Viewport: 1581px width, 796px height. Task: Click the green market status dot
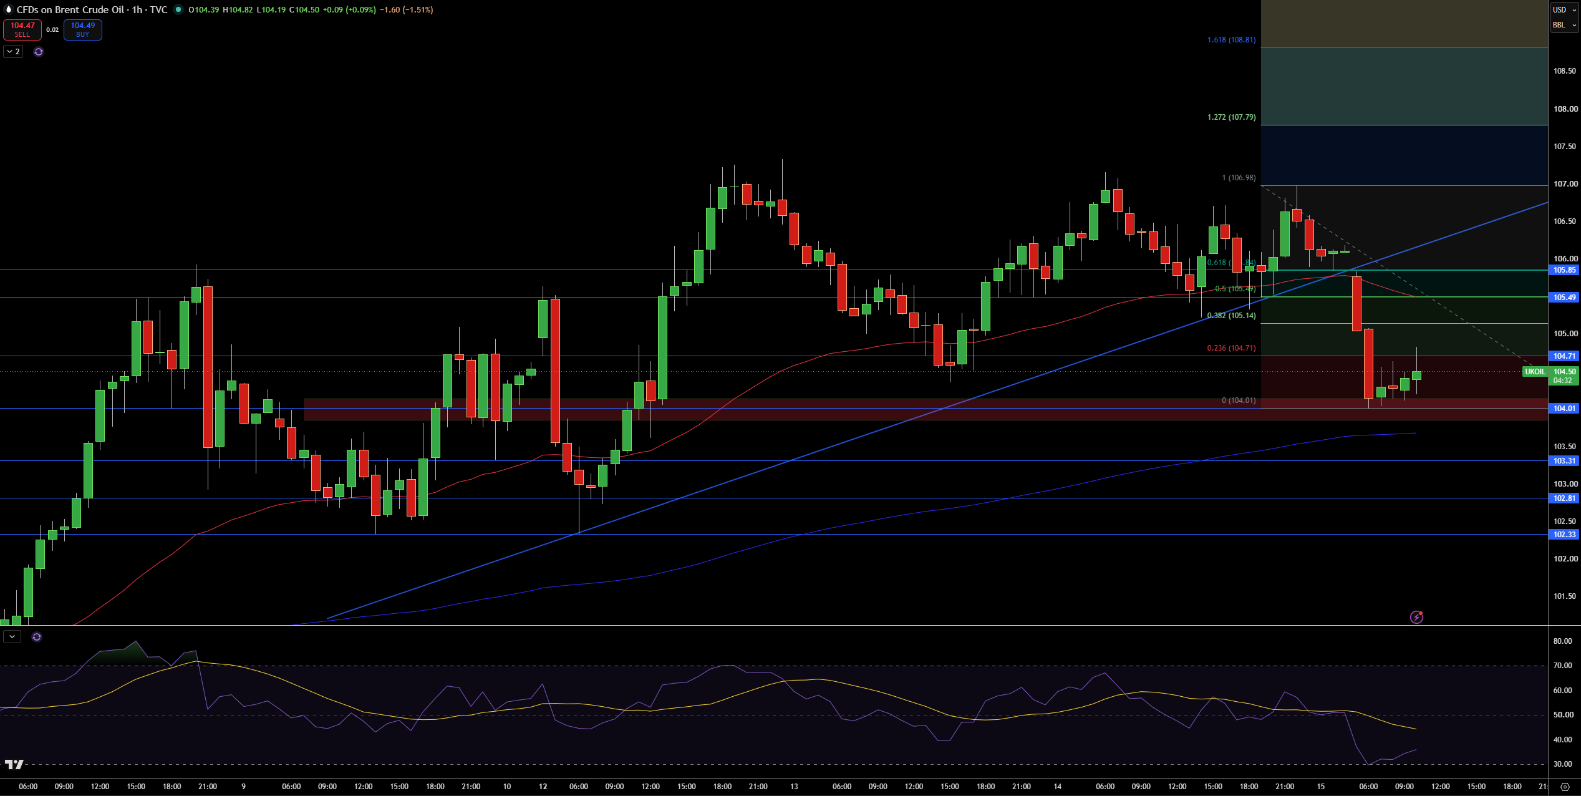(x=178, y=9)
